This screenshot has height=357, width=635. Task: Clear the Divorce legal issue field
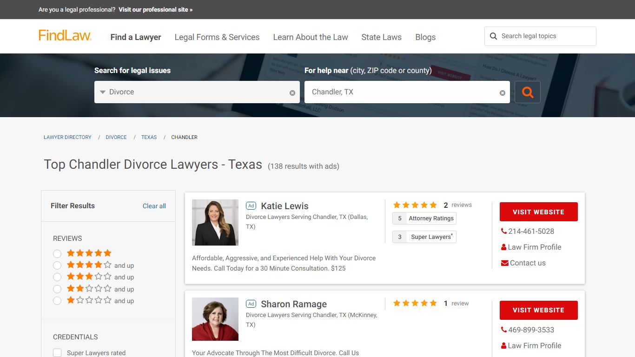[x=292, y=93]
